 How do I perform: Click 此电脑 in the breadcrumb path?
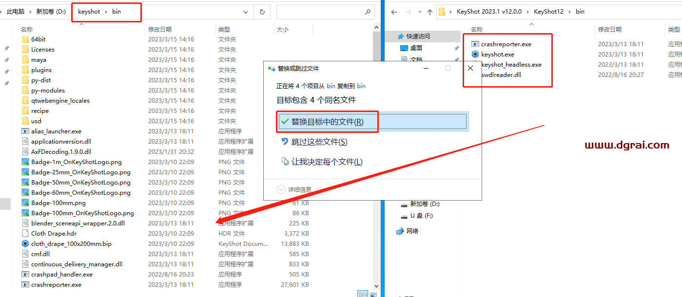pyautogui.click(x=16, y=11)
